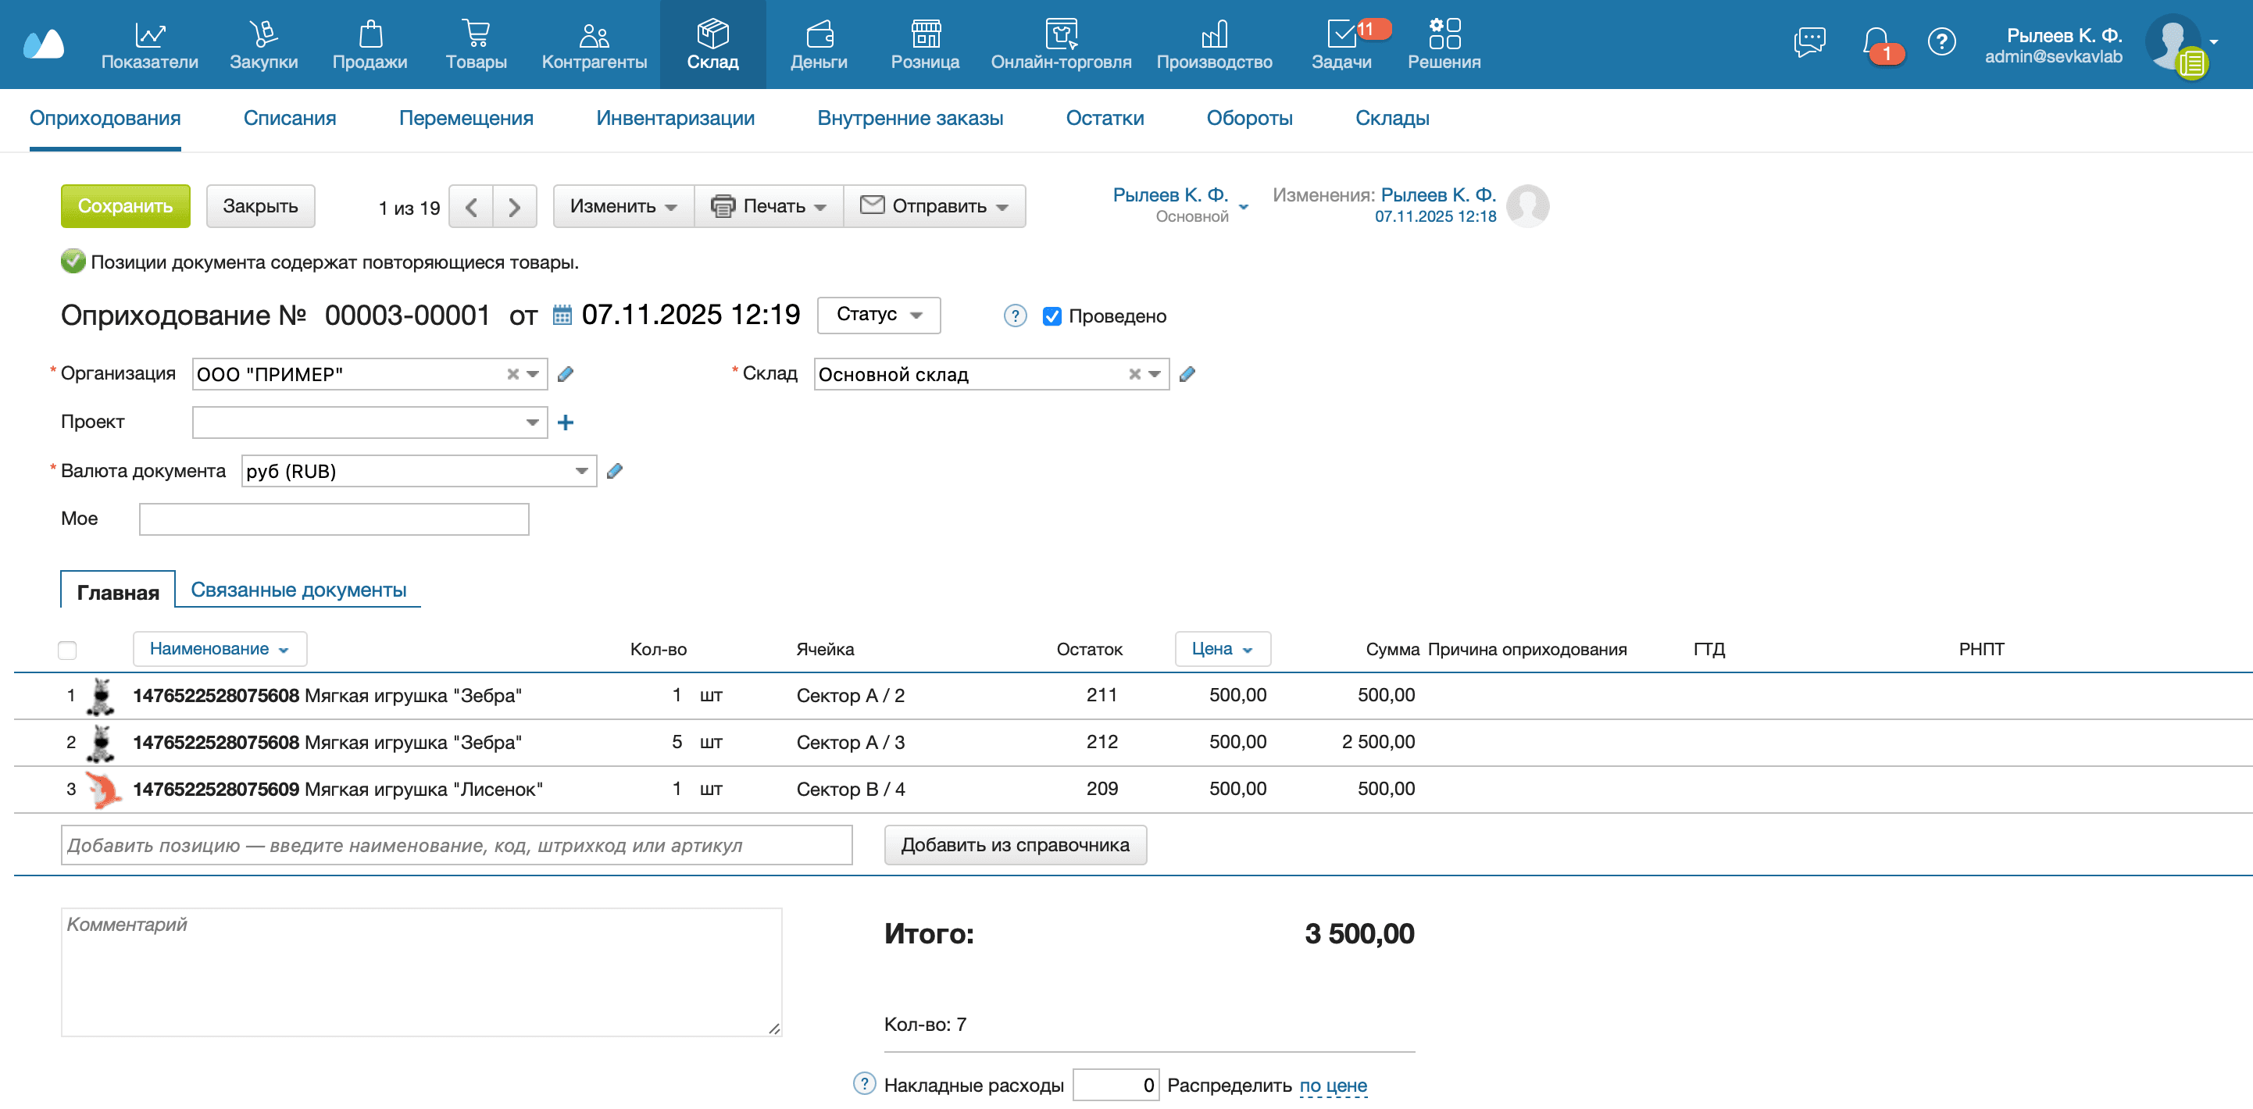The height and width of the screenshot is (1109, 2253).
Task: Open the Валюта документа currency dropdown
Action: 583,470
